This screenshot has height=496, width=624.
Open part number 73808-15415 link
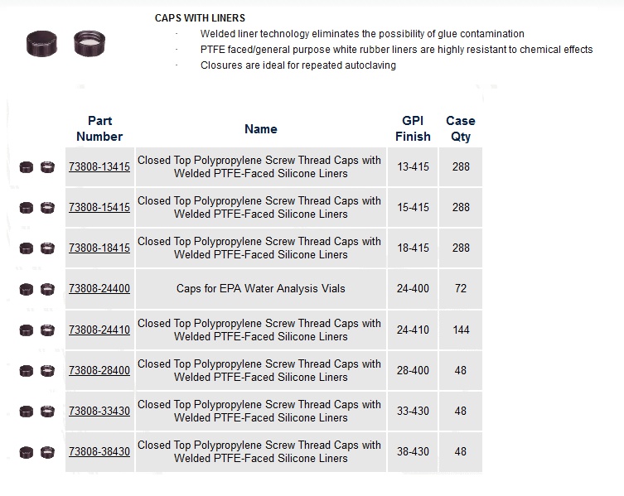tap(99, 207)
